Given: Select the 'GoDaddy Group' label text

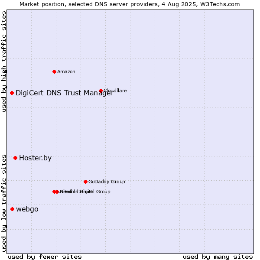Looking at the screenshot, I should (107, 182).
